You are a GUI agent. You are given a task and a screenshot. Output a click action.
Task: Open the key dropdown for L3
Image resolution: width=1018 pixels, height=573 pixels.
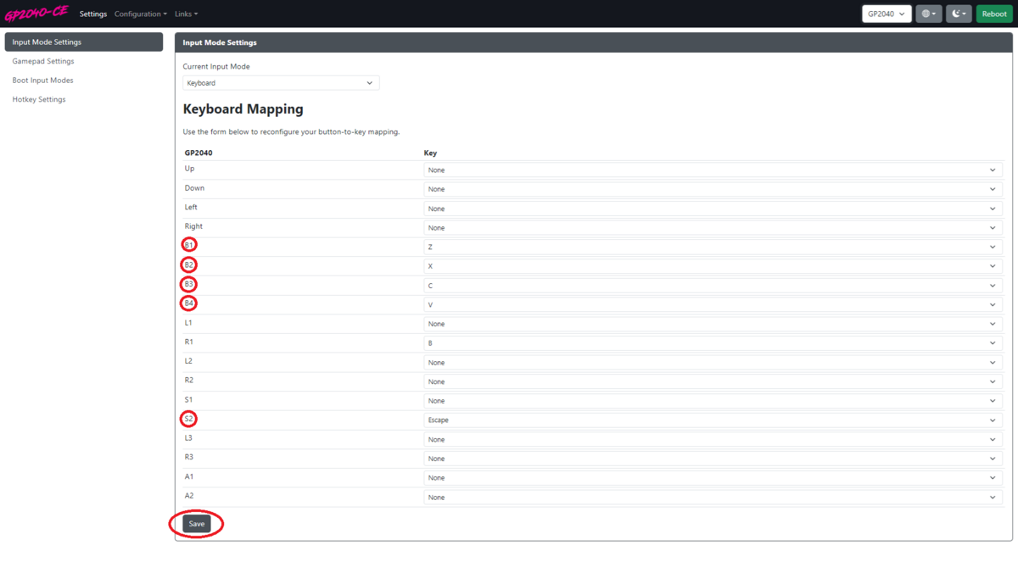713,440
